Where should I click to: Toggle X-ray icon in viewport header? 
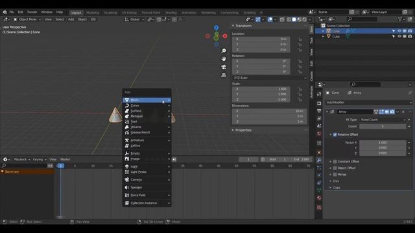click(x=282, y=19)
